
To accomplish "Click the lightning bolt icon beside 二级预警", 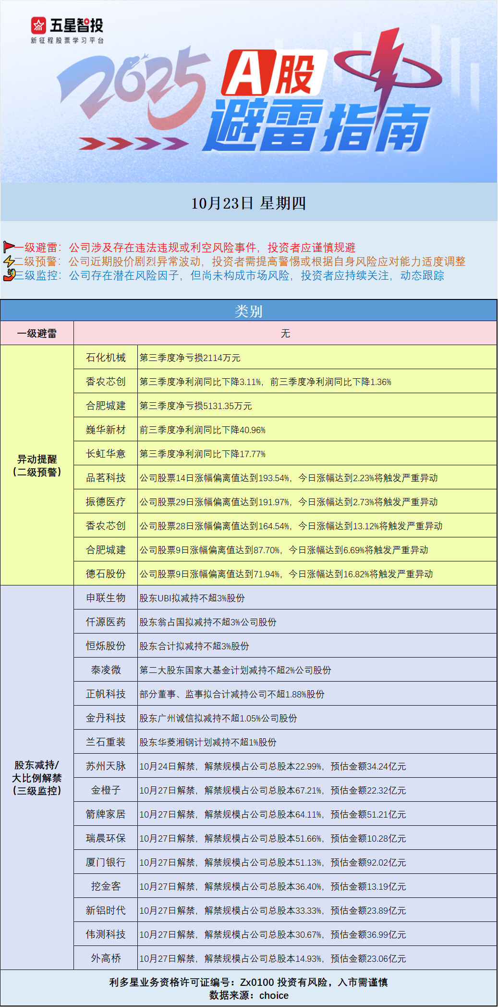I will [x=9, y=261].
